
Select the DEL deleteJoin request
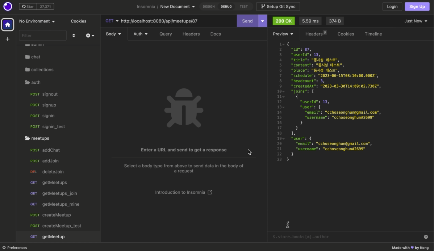pos(58,172)
